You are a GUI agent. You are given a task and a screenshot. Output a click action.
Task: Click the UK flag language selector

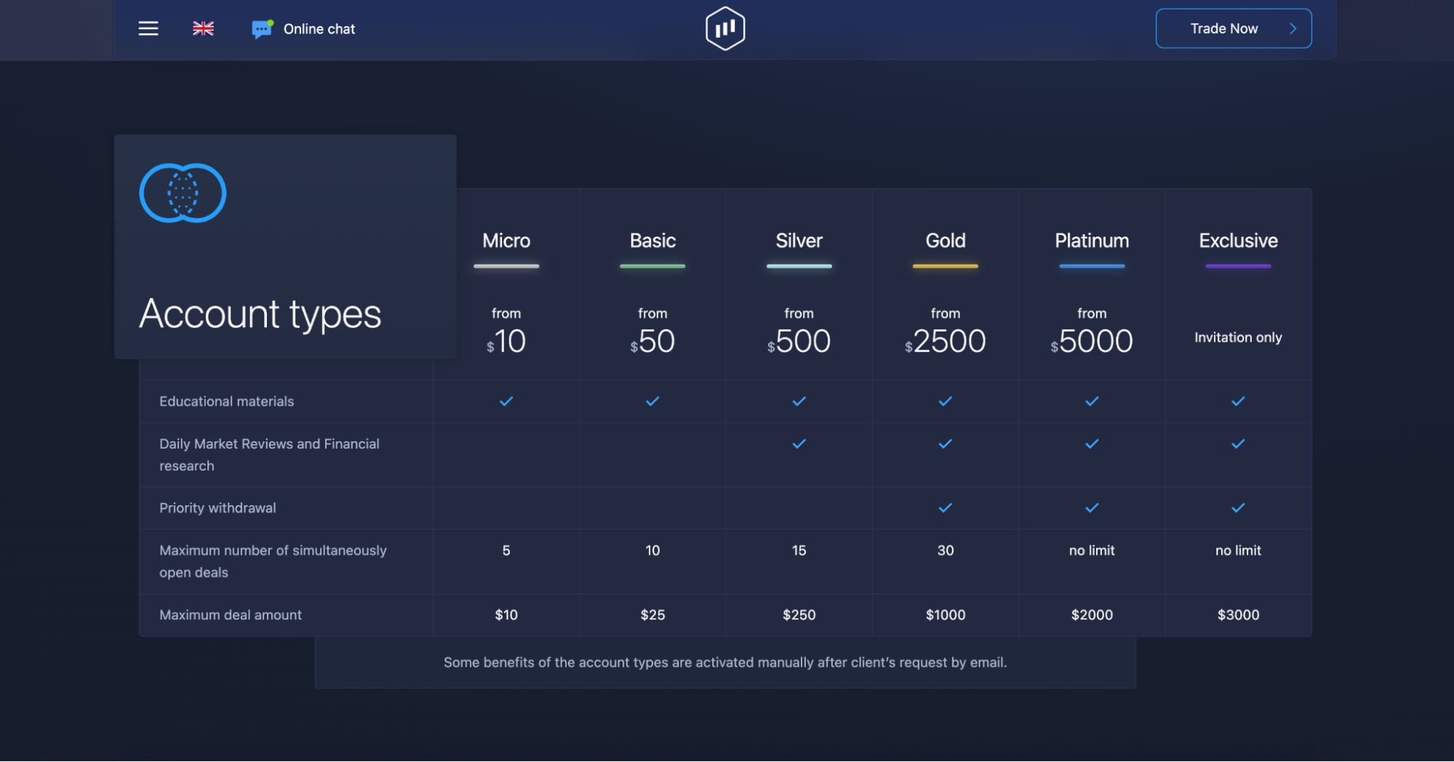[x=203, y=28]
